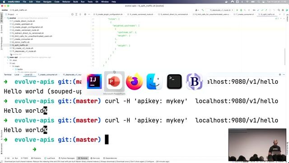This screenshot has height=163, width=289.
Task: Open Search Everywhere magnifier icon
Action: [279, 10]
